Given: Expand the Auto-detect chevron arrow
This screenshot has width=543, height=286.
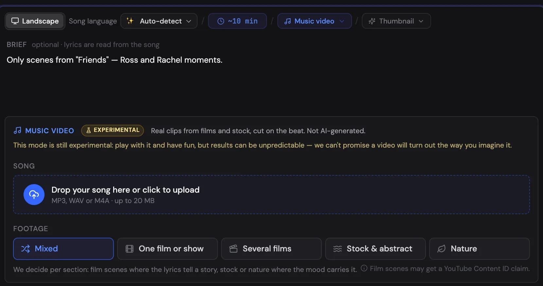Looking at the screenshot, I should pos(189,21).
